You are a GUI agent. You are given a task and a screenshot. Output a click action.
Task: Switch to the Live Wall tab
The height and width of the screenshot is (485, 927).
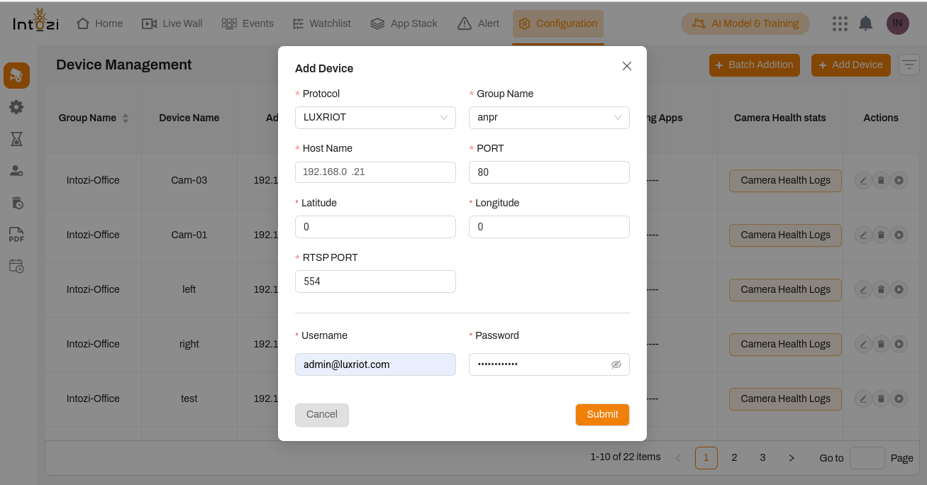(172, 23)
